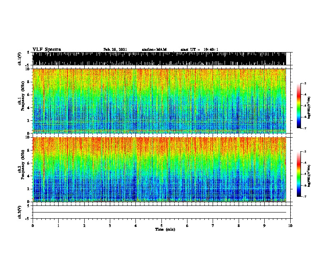The image size is (327, 253).
Task: Click the -3 label on ch.1 color bar
Action: pos(305,83)
